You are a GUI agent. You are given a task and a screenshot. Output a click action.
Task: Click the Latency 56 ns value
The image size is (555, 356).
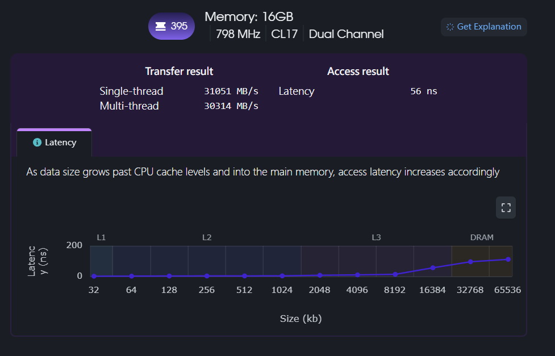424,91
